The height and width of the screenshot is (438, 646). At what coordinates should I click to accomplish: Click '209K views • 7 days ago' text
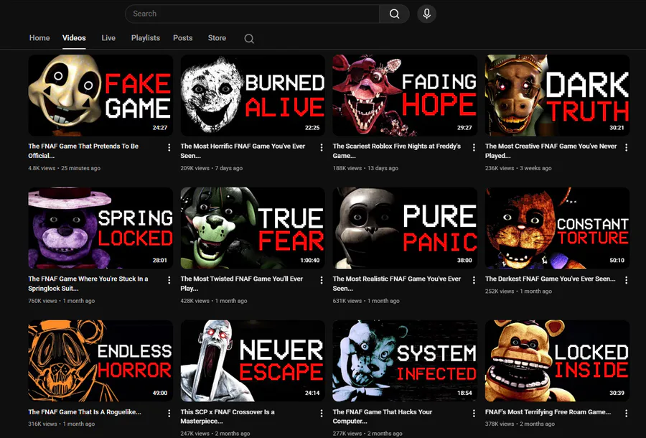tap(211, 168)
